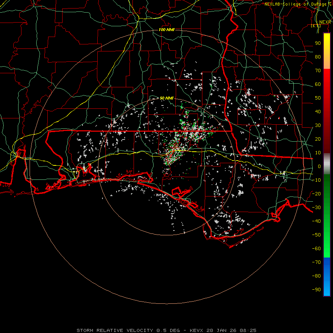Click the 80 value on the velocity scale

tap(318, 57)
